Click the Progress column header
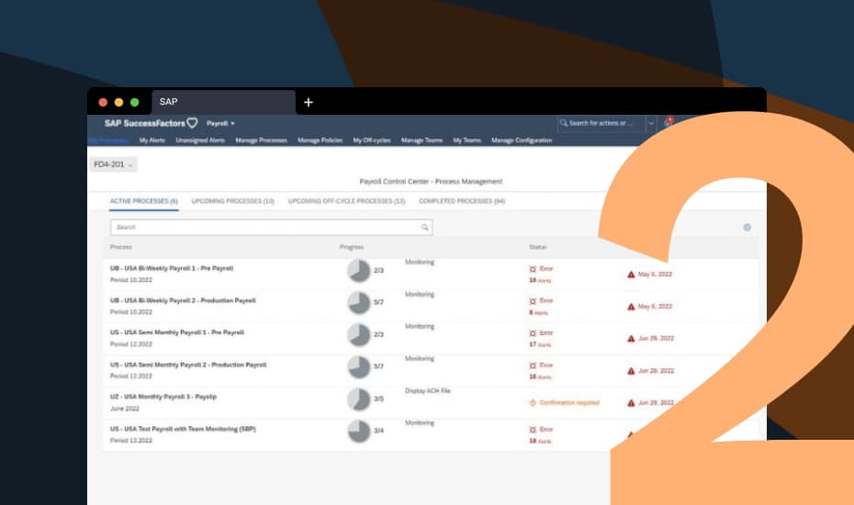854x505 pixels. click(x=352, y=247)
